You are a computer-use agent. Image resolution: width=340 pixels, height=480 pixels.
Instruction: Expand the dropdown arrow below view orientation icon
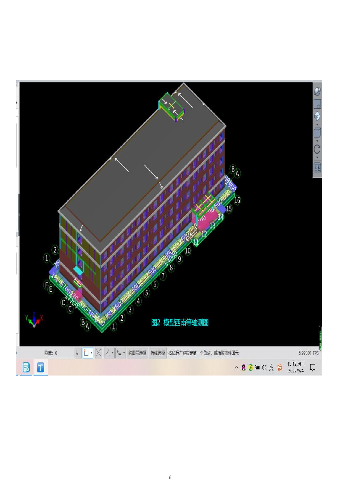pyautogui.click(x=317, y=125)
